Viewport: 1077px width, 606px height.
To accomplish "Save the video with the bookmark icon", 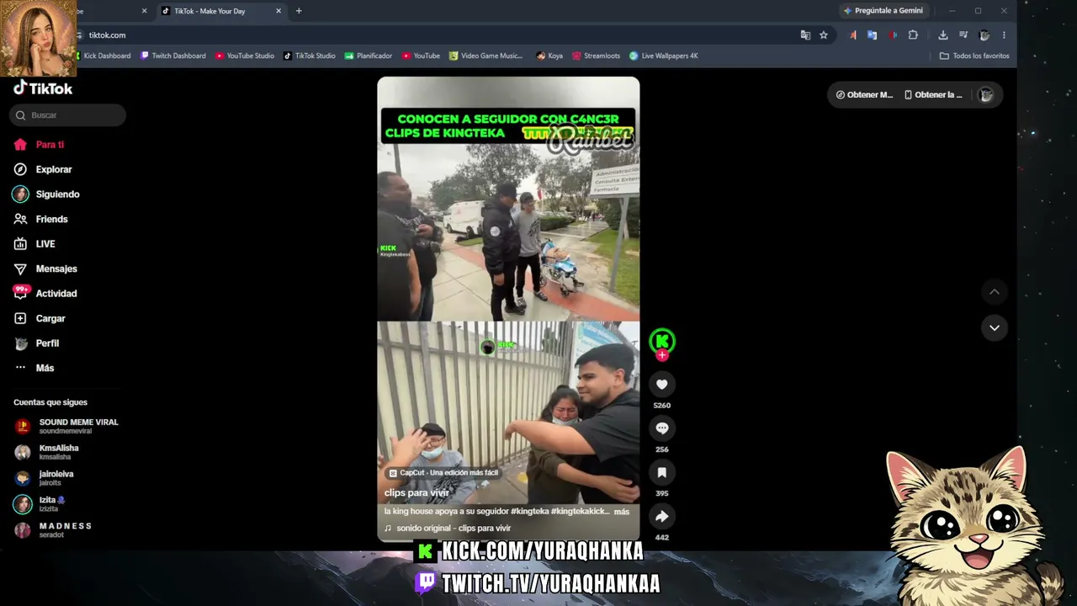I will point(662,473).
